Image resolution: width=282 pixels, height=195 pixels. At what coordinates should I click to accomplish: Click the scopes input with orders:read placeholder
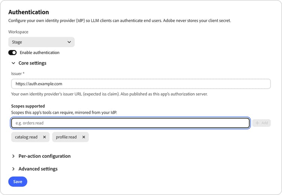pos(130,123)
